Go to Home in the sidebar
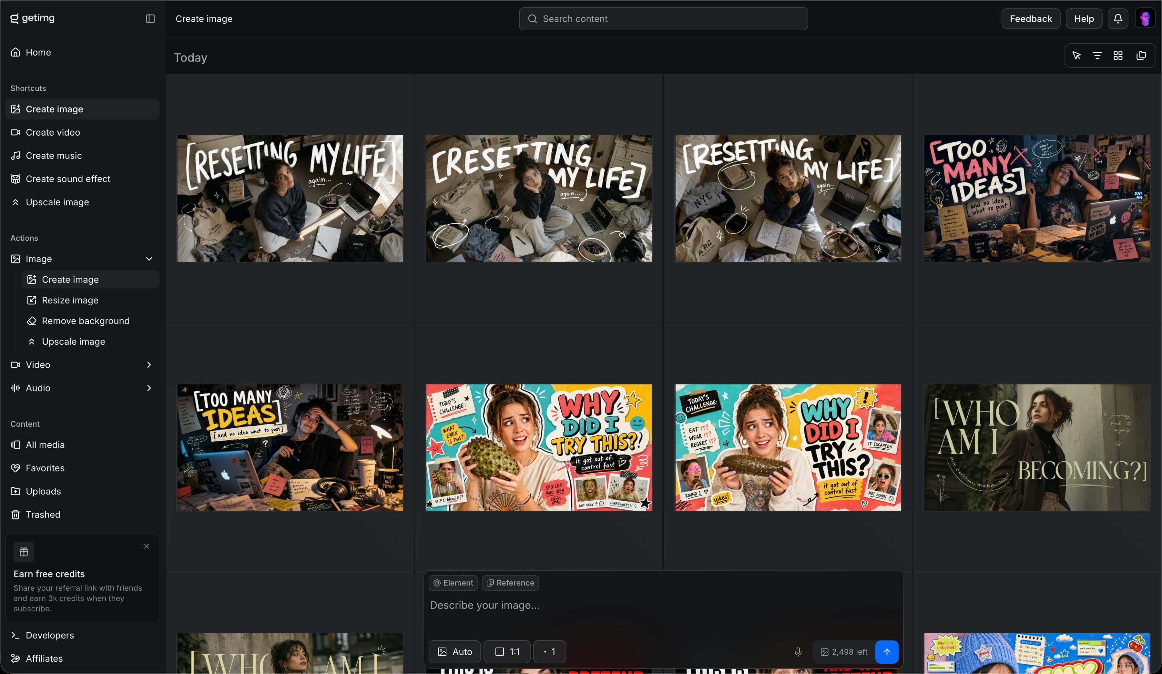 click(83, 53)
